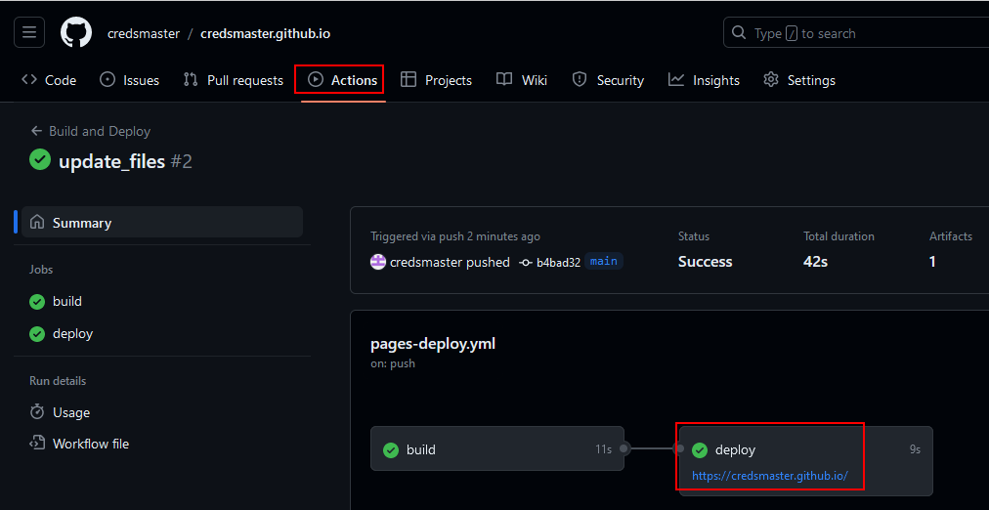Image resolution: width=989 pixels, height=510 pixels.
Task: Switch to the Settings tab
Action: coord(799,80)
